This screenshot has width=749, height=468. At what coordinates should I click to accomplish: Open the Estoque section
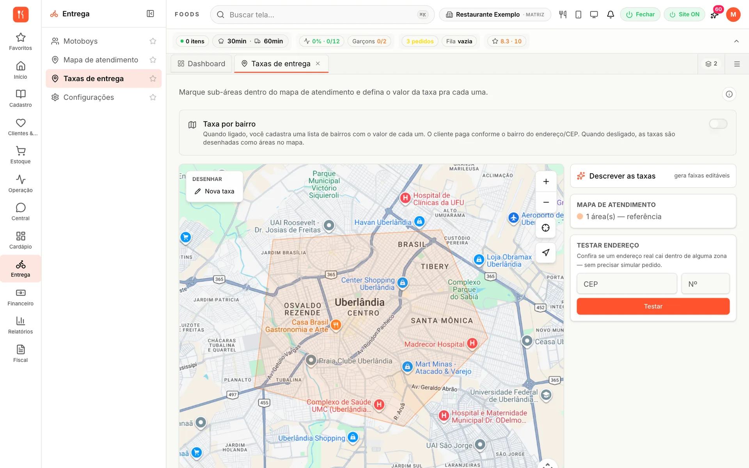(20, 155)
